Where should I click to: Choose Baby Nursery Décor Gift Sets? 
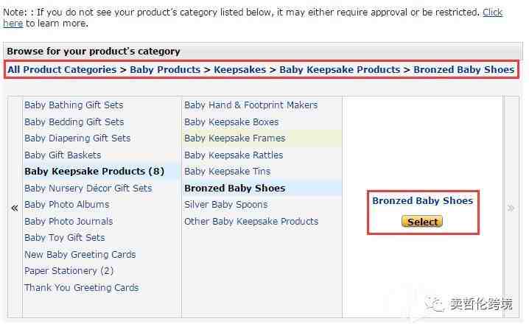click(x=88, y=189)
